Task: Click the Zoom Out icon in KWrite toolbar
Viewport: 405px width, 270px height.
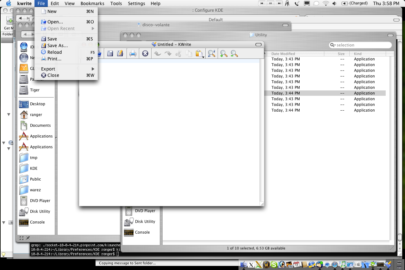Action: [x=234, y=53]
